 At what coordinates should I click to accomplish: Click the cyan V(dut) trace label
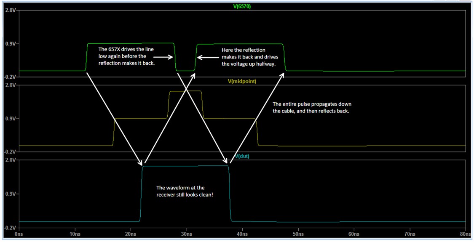point(243,156)
